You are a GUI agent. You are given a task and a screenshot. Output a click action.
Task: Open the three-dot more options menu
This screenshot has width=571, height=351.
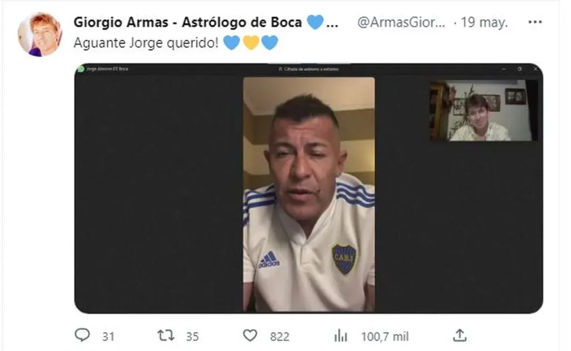(535, 22)
